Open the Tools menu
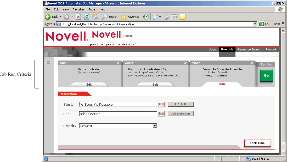Image resolution: width=287 pixels, height=162 pixels. 92,9
